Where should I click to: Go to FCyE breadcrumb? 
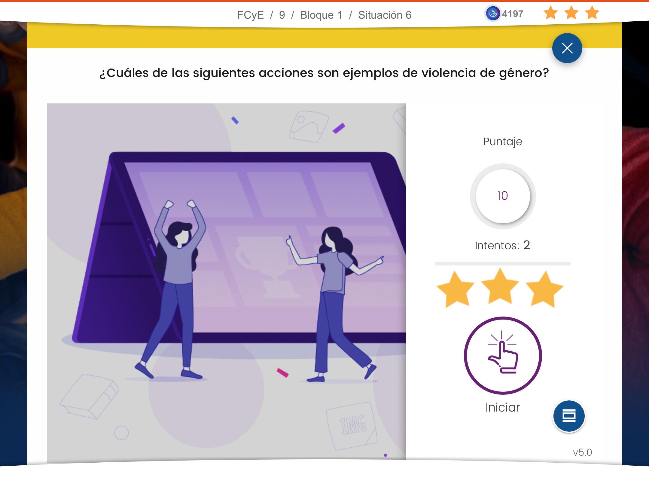tap(250, 15)
